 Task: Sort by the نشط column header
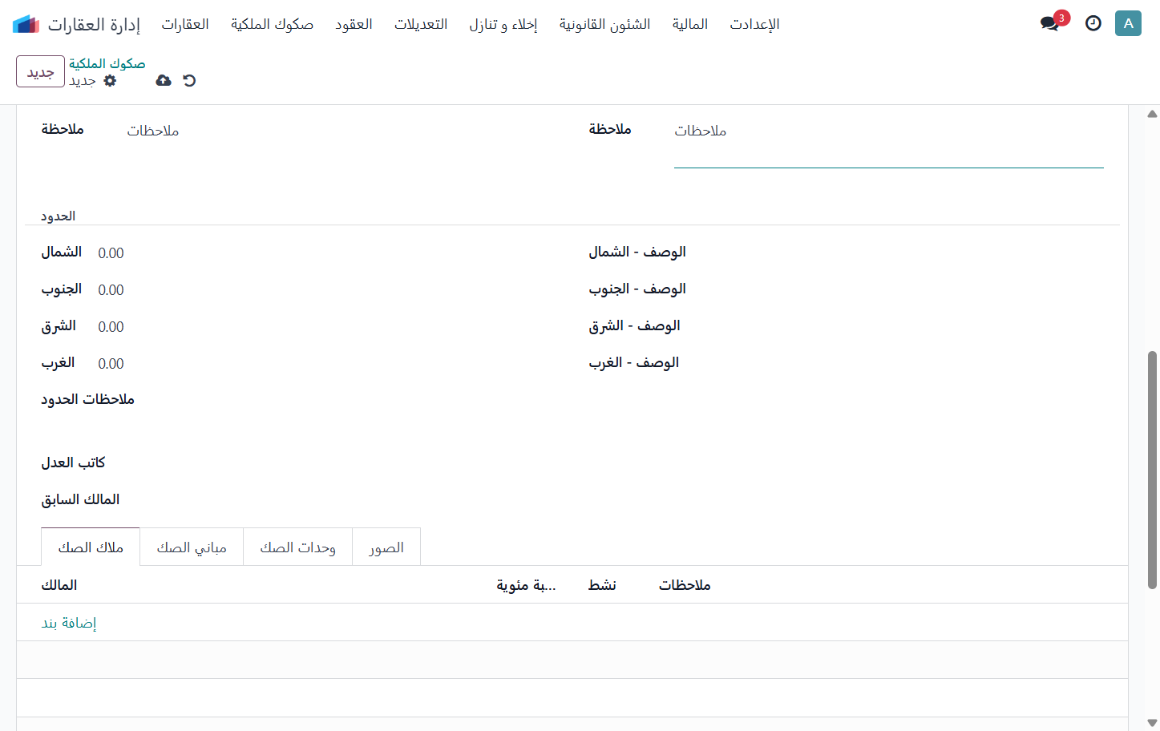pyautogui.click(x=602, y=585)
